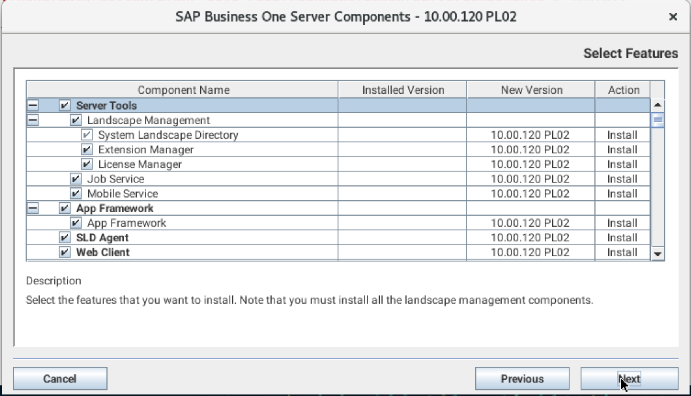Click Install action in Extension Manager row
Image resolution: width=691 pixels, height=396 pixels.
pyautogui.click(x=622, y=149)
